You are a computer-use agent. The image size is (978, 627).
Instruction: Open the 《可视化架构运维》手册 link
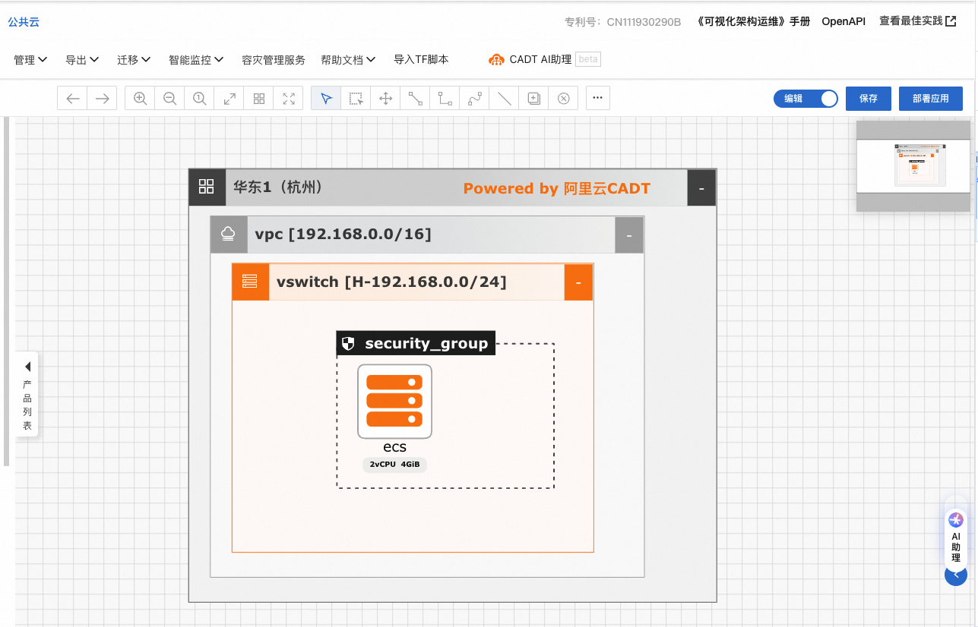tap(753, 21)
